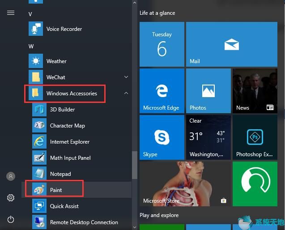Image resolution: width=285 pixels, height=230 pixels.
Task: Click the app list scrollbar thumb
Action: 135,165
